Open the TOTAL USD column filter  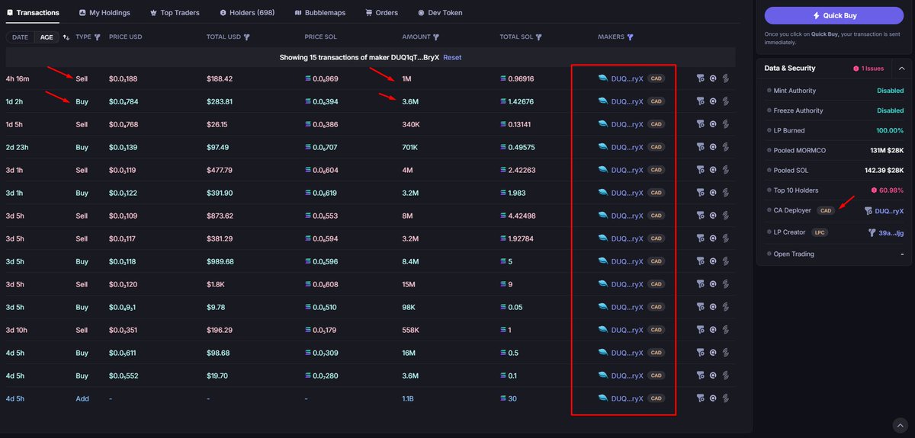coord(246,37)
